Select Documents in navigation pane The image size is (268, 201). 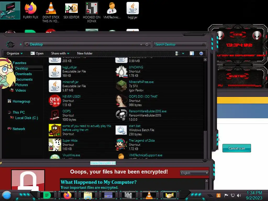pos(24,79)
